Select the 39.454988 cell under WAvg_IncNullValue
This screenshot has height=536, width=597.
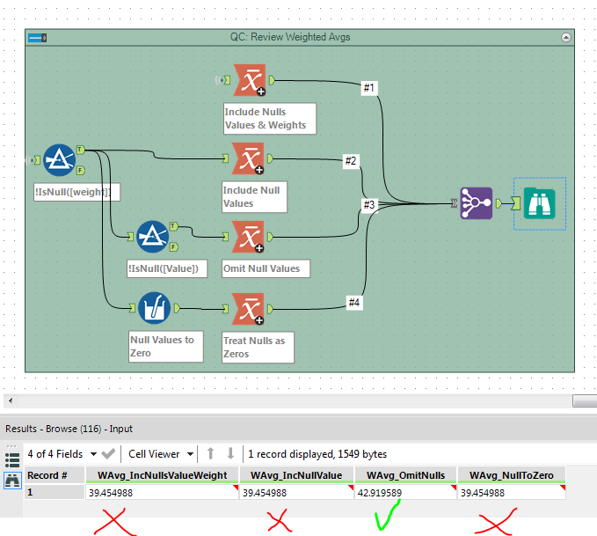296,493
